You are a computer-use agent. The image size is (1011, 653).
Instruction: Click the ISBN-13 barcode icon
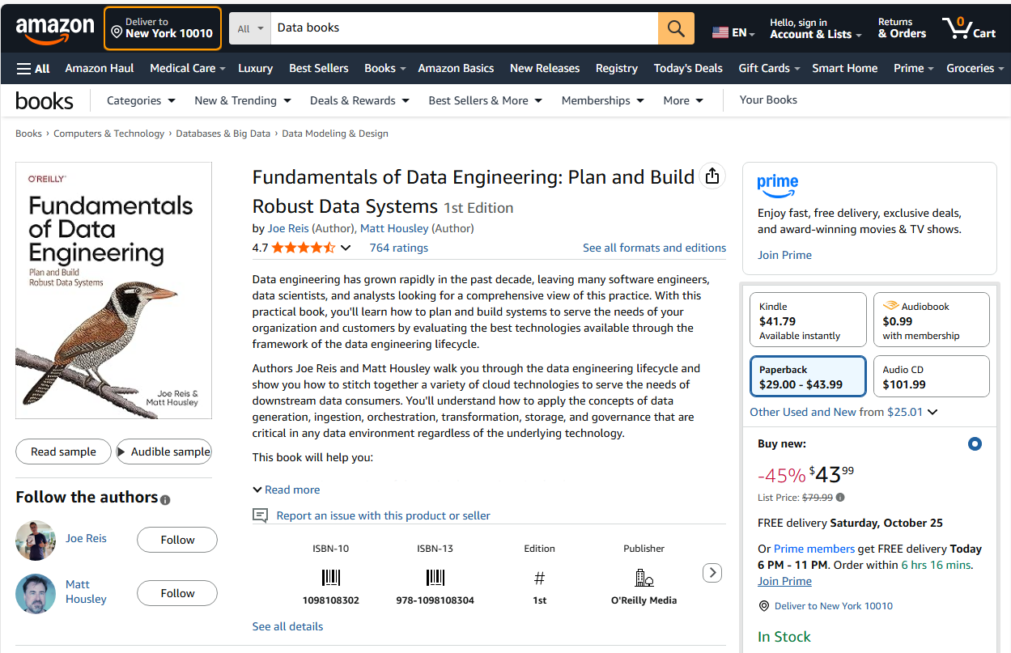(435, 578)
